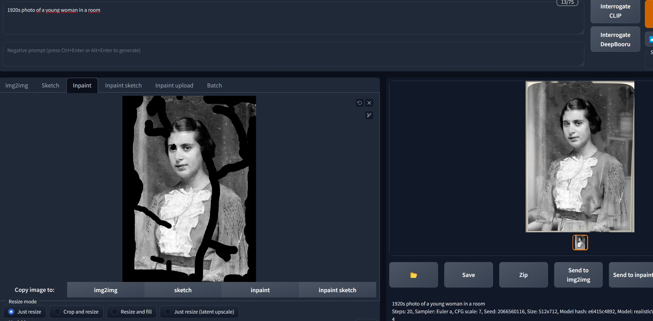Open the output images folder
This screenshot has width=653, height=321.
pos(413,275)
